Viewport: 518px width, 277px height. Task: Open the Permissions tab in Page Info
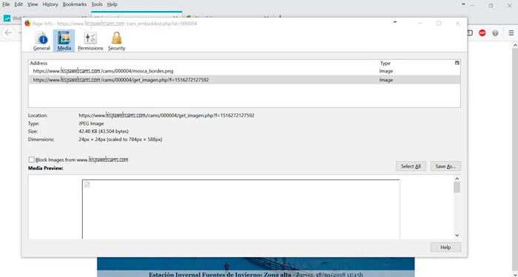(90, 41)
